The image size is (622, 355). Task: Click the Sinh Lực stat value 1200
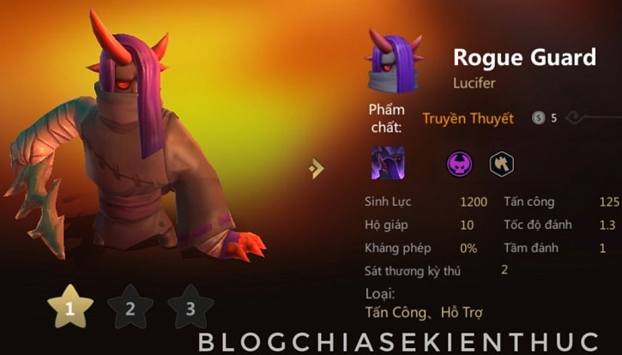[474, 202]
